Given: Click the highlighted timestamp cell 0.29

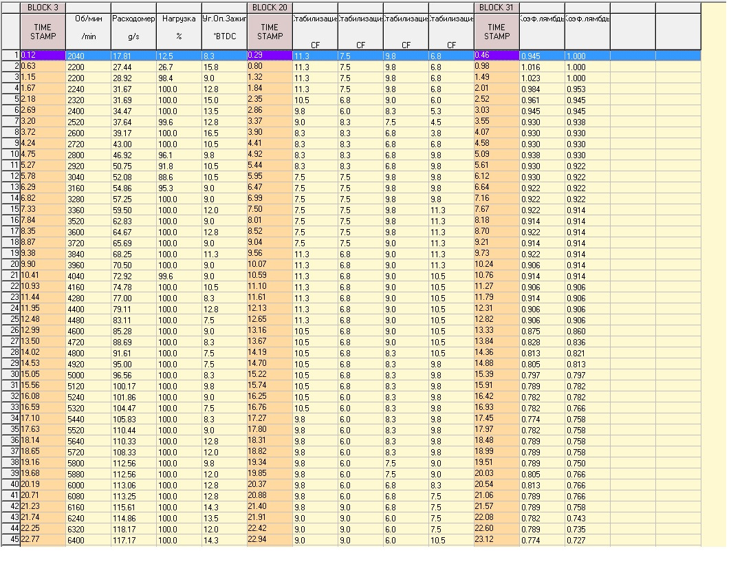Looking at the screenshot, I should (270, 55).
